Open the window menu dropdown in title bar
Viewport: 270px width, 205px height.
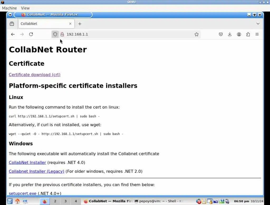10,15
